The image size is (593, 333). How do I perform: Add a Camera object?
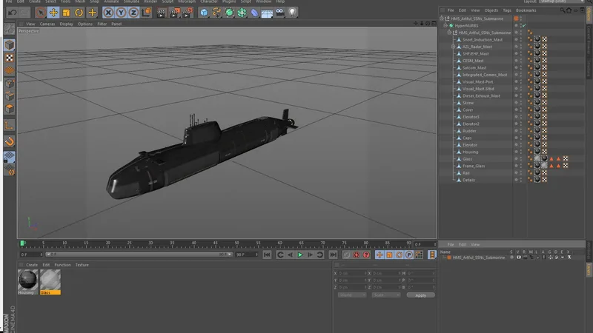pos(280,13)
